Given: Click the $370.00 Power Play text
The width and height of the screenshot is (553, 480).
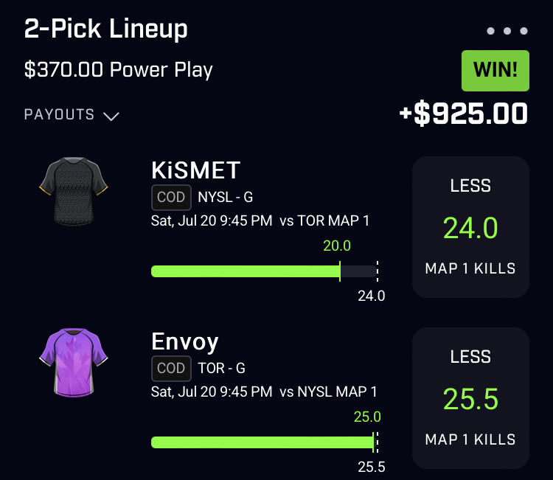Looking at the screenshot, I should [x=119, y=69].
